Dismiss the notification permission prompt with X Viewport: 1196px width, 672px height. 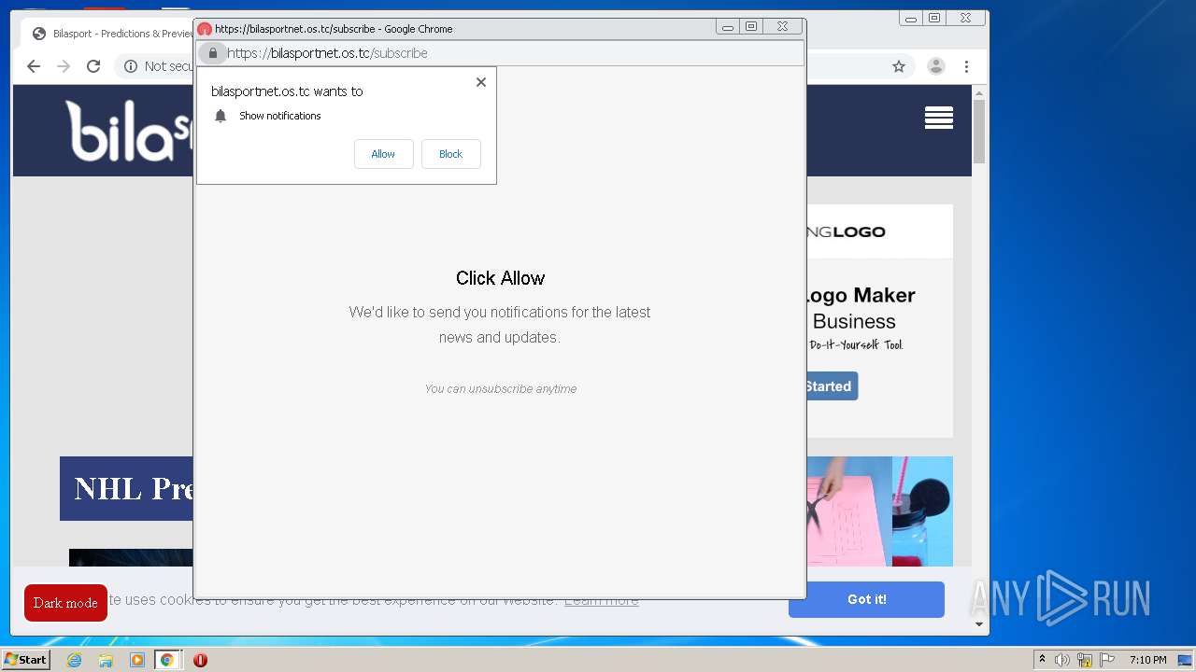click(481, 82)
